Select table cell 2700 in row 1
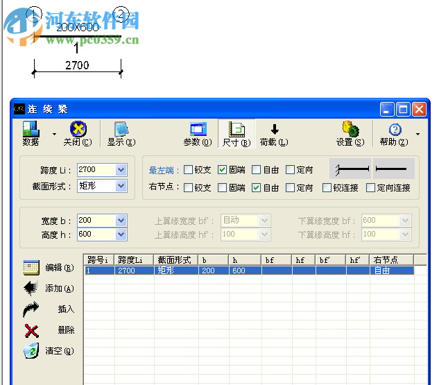 coord(134,271)
